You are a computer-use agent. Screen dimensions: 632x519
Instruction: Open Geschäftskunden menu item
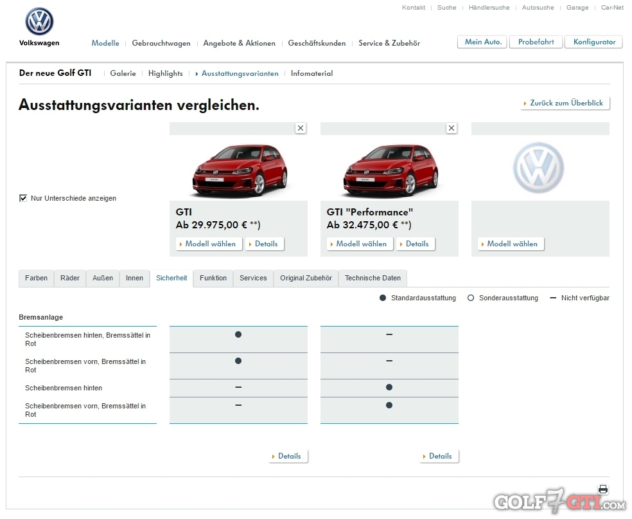317,43
